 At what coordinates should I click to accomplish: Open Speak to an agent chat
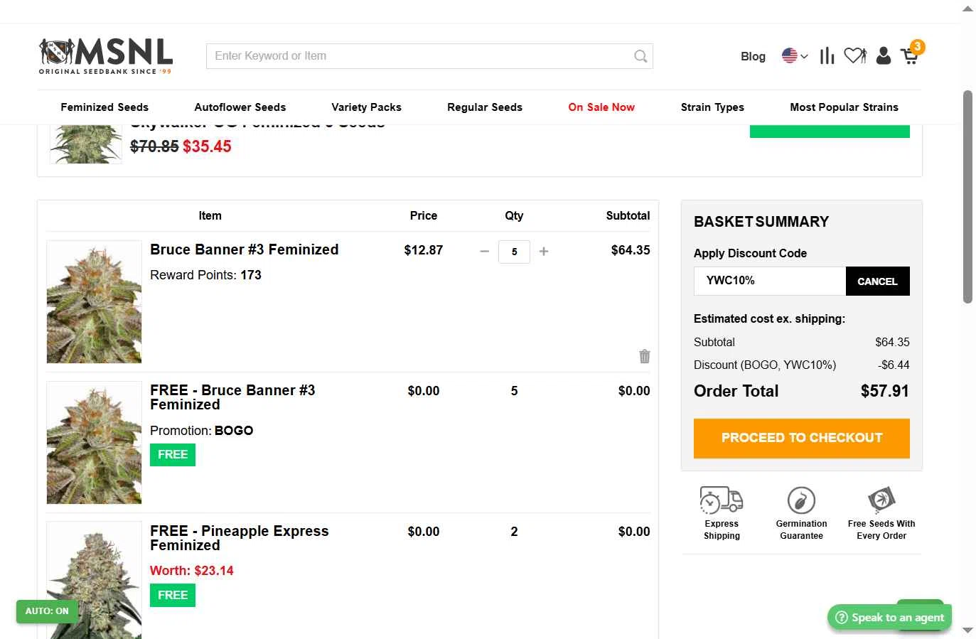click(890, 618)
